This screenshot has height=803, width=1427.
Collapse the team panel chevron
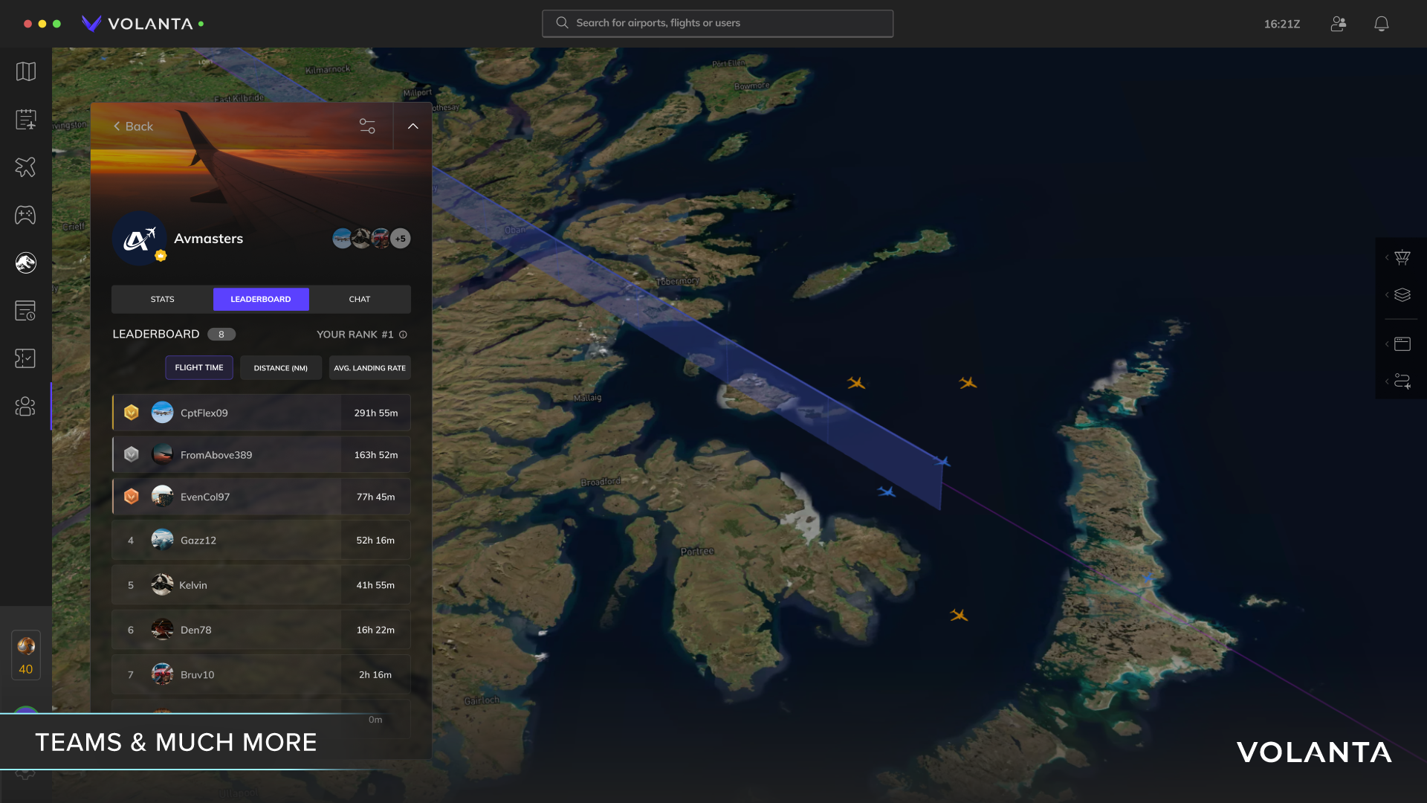click(x=413, y=126)
